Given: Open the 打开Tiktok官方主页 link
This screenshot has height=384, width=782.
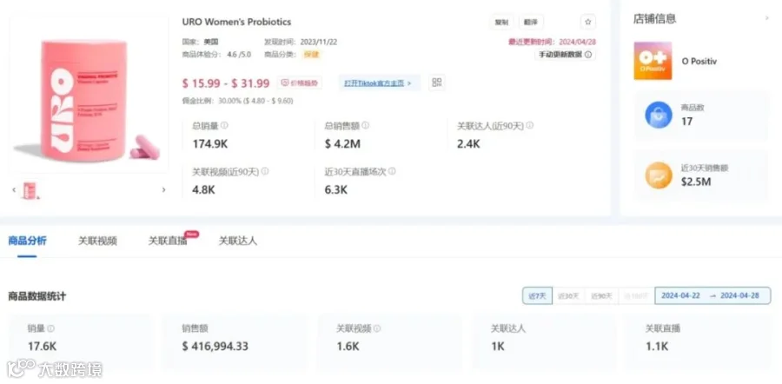Looking at the screenshot, I should [x=378, y=83].
